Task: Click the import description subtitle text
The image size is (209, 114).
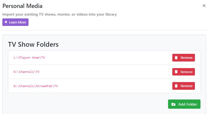Action: click(x=60, y=15)
